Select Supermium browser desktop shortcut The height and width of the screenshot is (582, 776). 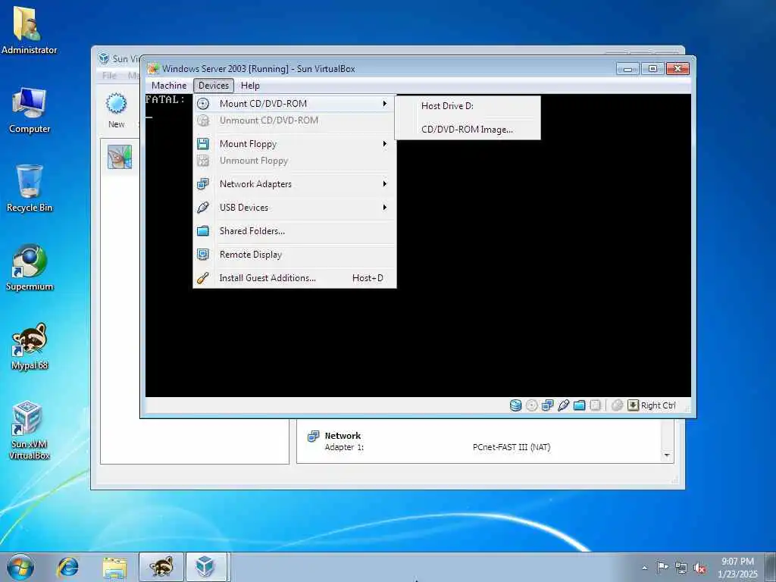(30, 268)
